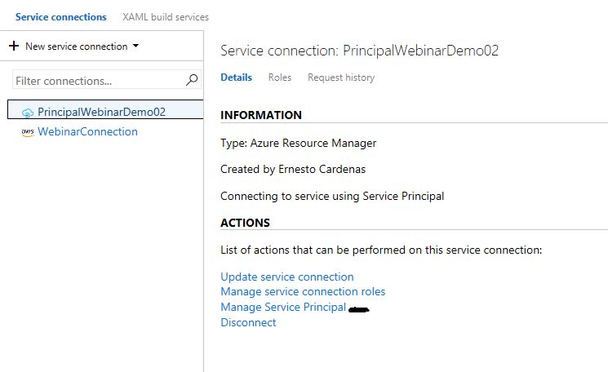Switch to the Service connections tab
This screenshot has height=372, width=608.
pyautogui.click(x=61, y=17)
